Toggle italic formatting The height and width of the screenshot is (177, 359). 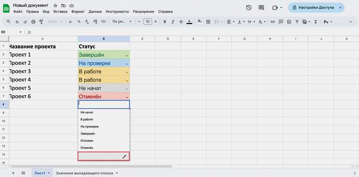(x=173, y=22)
